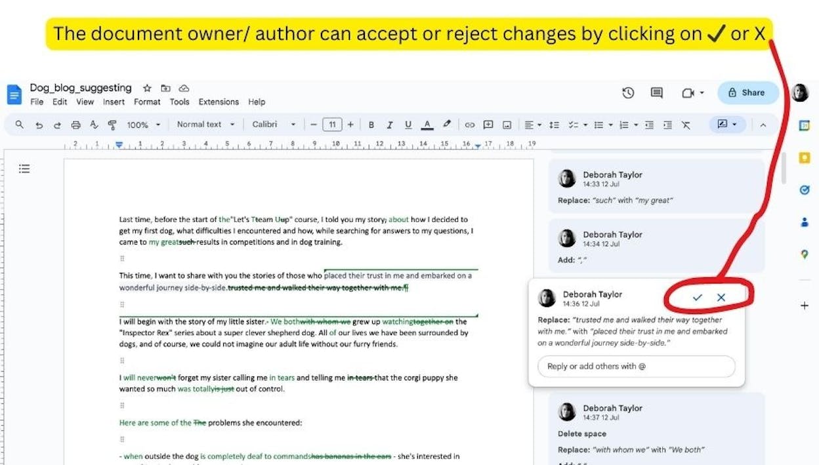Screen dimensions: 819x465
Task: Increase font size with plus
Action: pyautogui.click(x=350, y=125)
